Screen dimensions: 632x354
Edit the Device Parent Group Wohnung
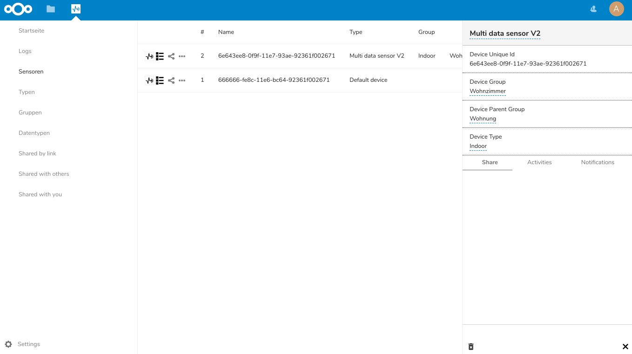[x=483, y=119]
